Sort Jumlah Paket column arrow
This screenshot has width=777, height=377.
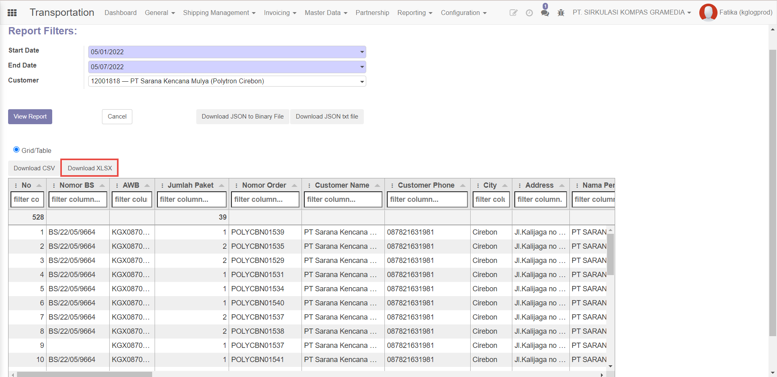point(222,185)
